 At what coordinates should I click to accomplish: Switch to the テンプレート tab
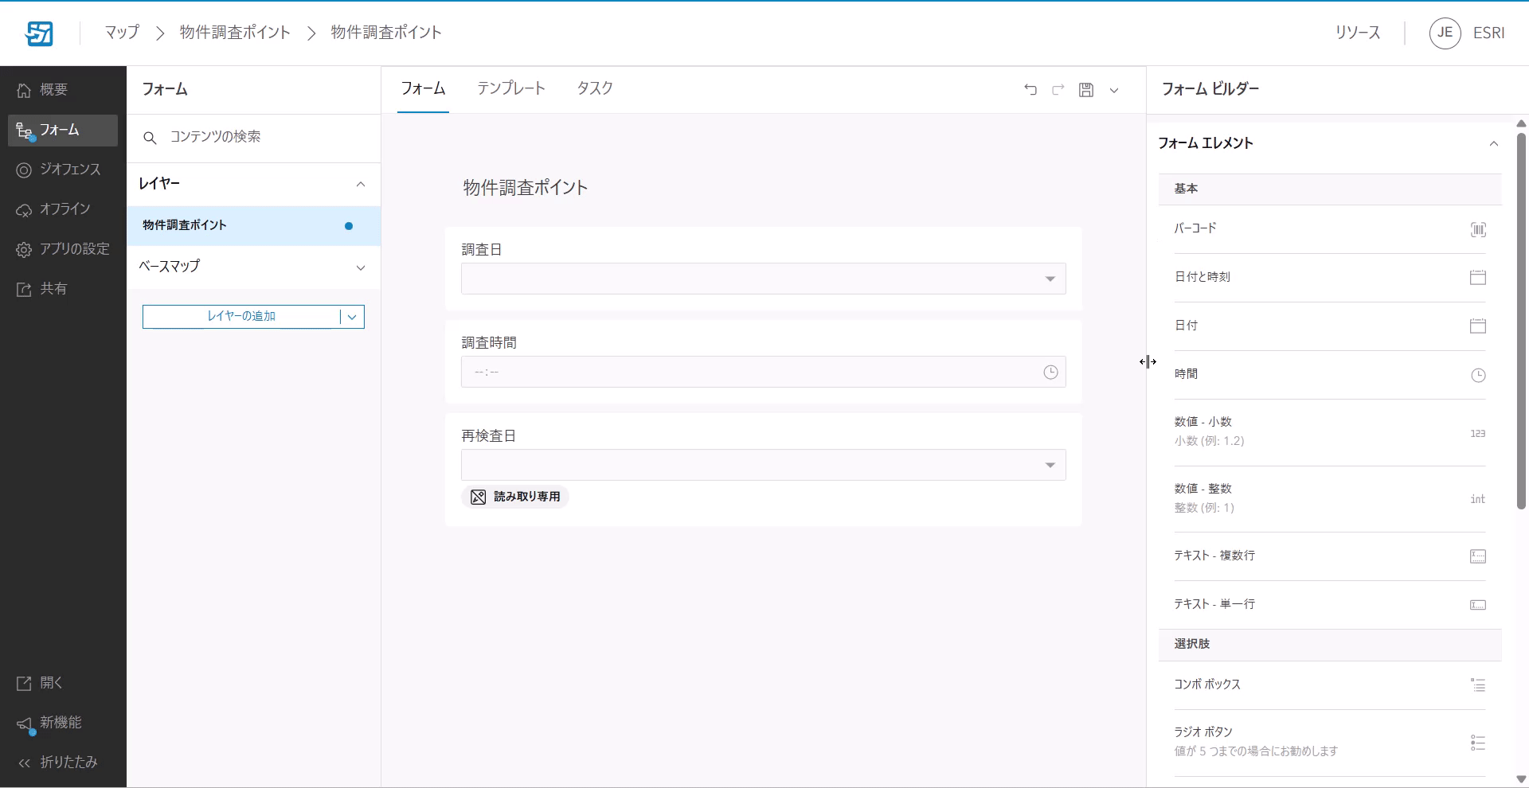click(511, 88)
